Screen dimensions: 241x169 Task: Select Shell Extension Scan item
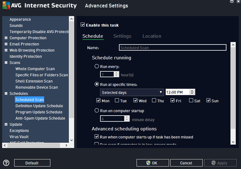click(x=34, y=81)
